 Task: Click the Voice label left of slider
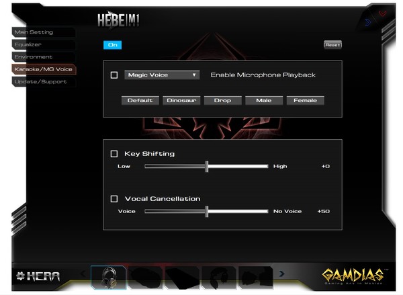(127, 212)
